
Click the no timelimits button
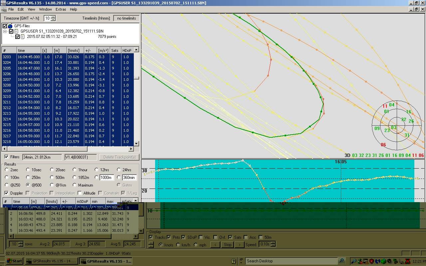click(126, 18)
